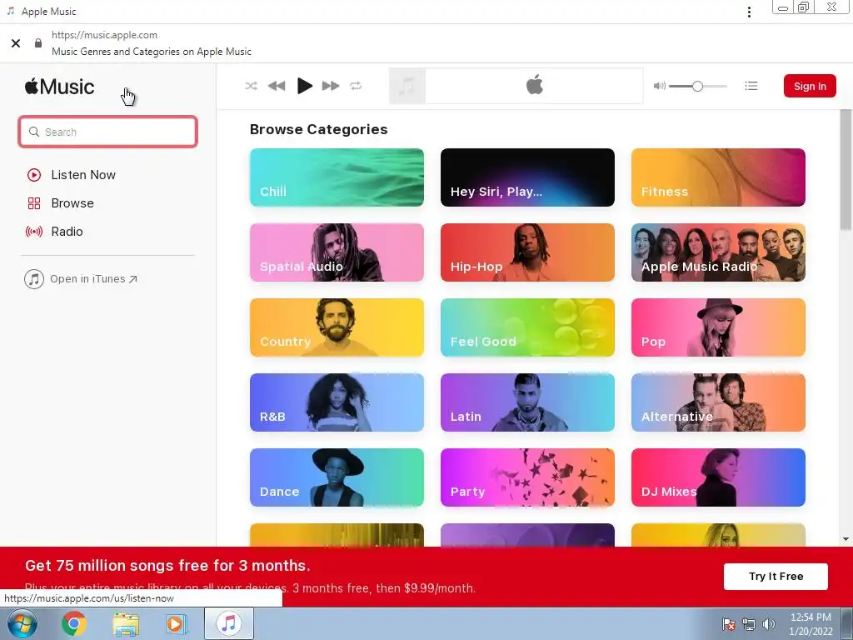Viewport: 853px width, 640px height.
Task: Open the Chill category
Action: pyautogui.click(x=337, y=177)
